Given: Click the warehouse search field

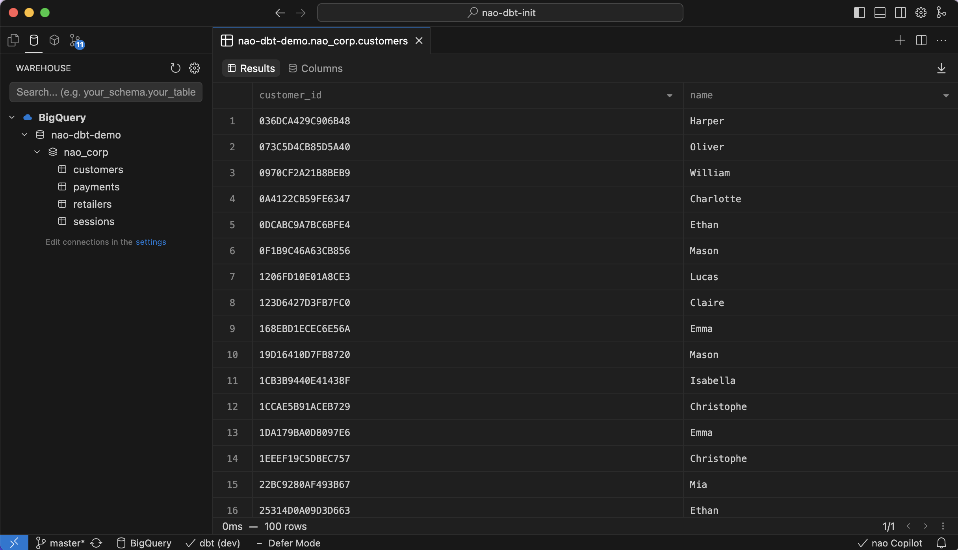Looking at the screenshot, I should (x=106, y=92).
